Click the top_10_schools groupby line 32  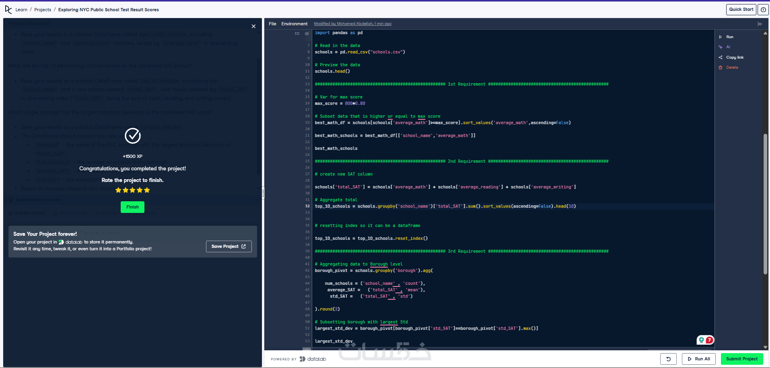click(x=445, y=206)
